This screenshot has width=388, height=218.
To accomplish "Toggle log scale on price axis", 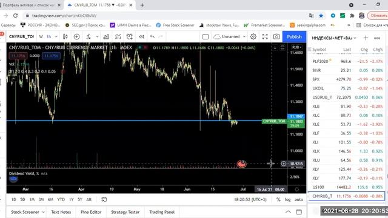I will (x=287, y=199).
